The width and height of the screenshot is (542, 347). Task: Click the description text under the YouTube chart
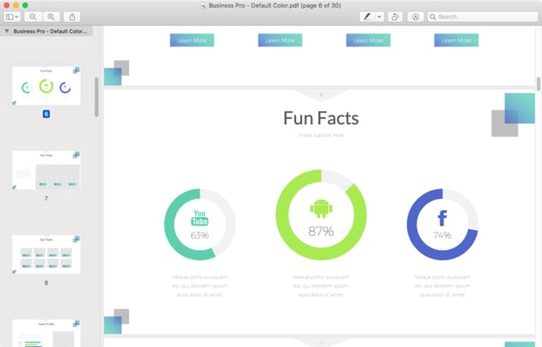coord(200,286)
